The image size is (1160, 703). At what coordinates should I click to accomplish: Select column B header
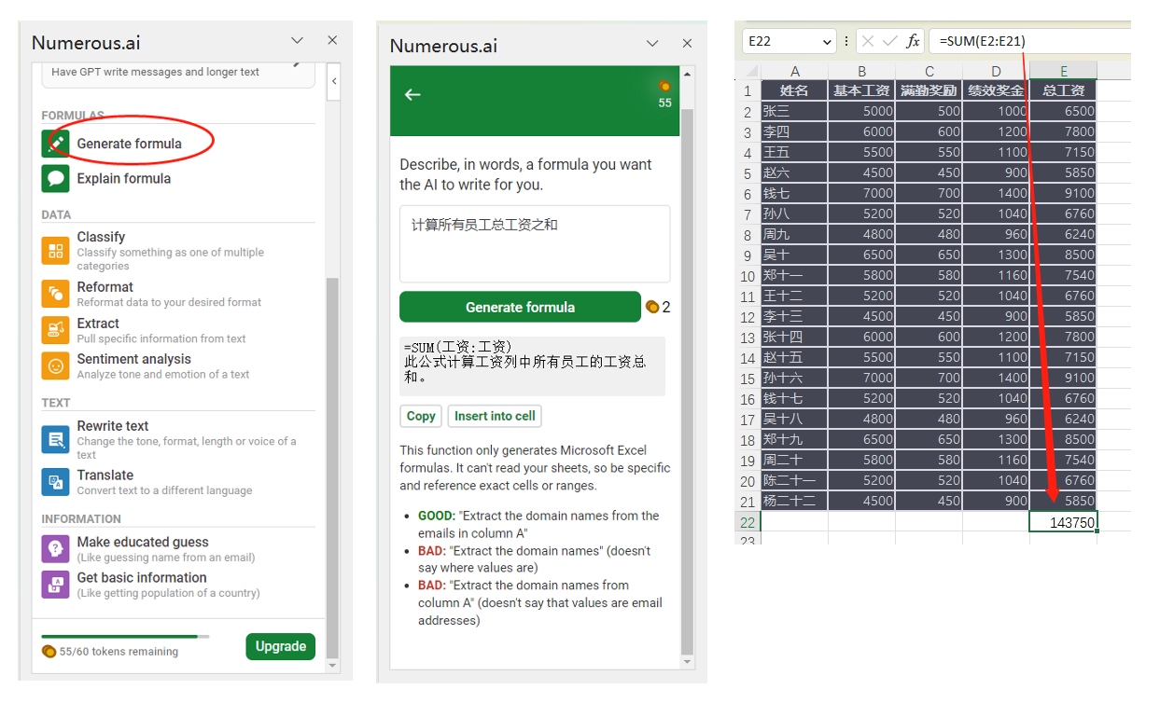coord(861,72)
